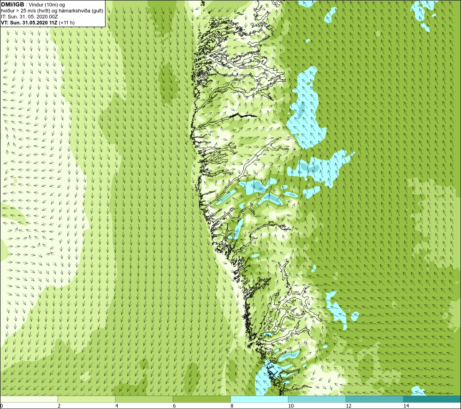Click the 'DMI/IGB' title text
The width and height of the screenshot is (461, 409).
click(12, 5)
